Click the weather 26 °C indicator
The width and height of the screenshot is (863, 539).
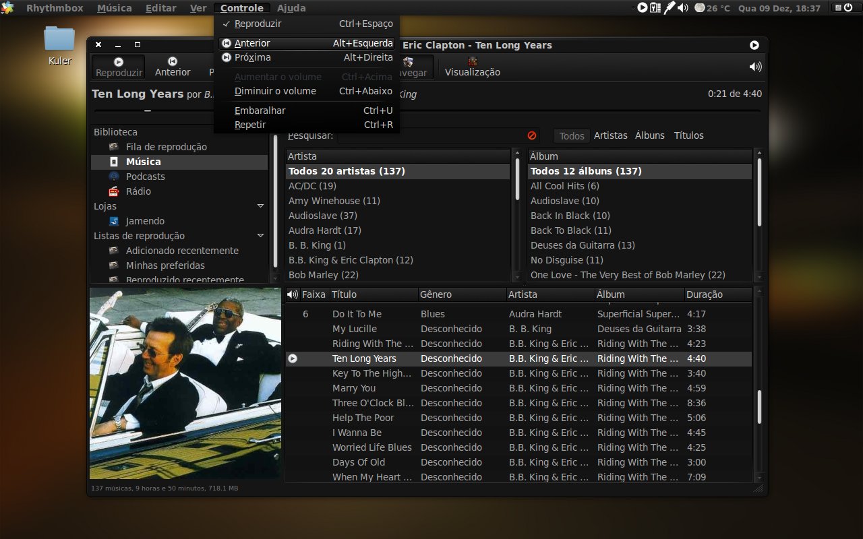click(x=713, y=8)
